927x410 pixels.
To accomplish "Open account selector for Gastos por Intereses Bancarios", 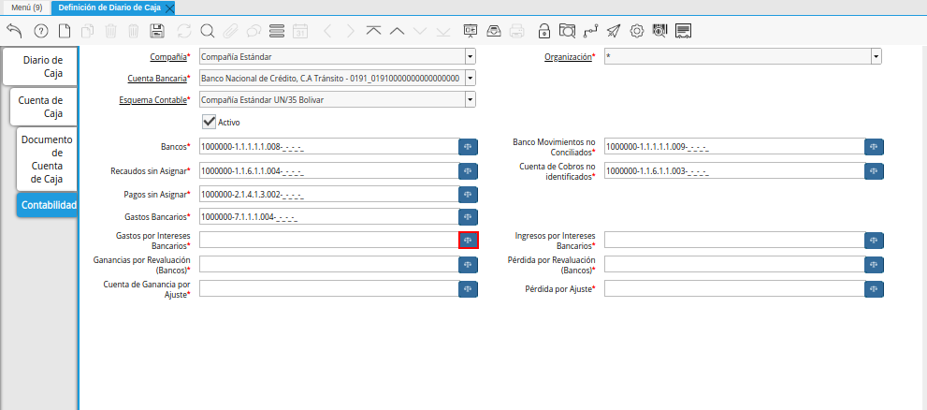I will click(x=469, y=241).
